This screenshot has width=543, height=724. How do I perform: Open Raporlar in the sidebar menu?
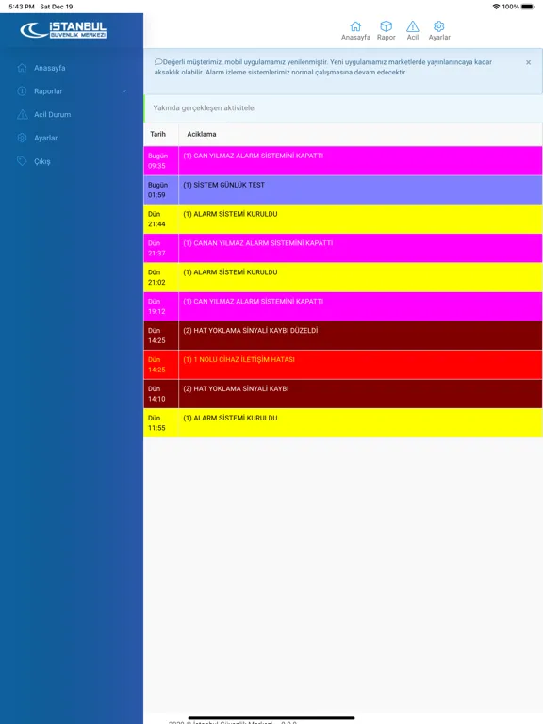(48, 91)
